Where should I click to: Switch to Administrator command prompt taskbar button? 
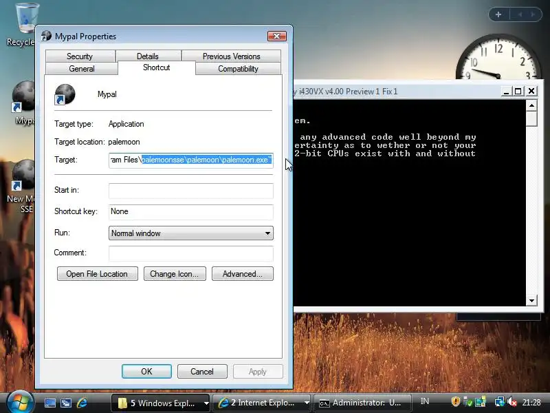tap(362, 403)
